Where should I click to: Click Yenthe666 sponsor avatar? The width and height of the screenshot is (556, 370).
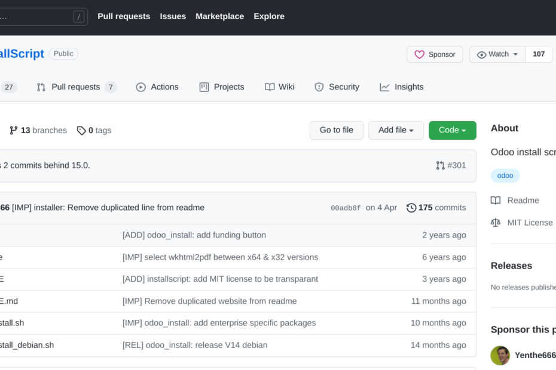[x=500, y=355]
